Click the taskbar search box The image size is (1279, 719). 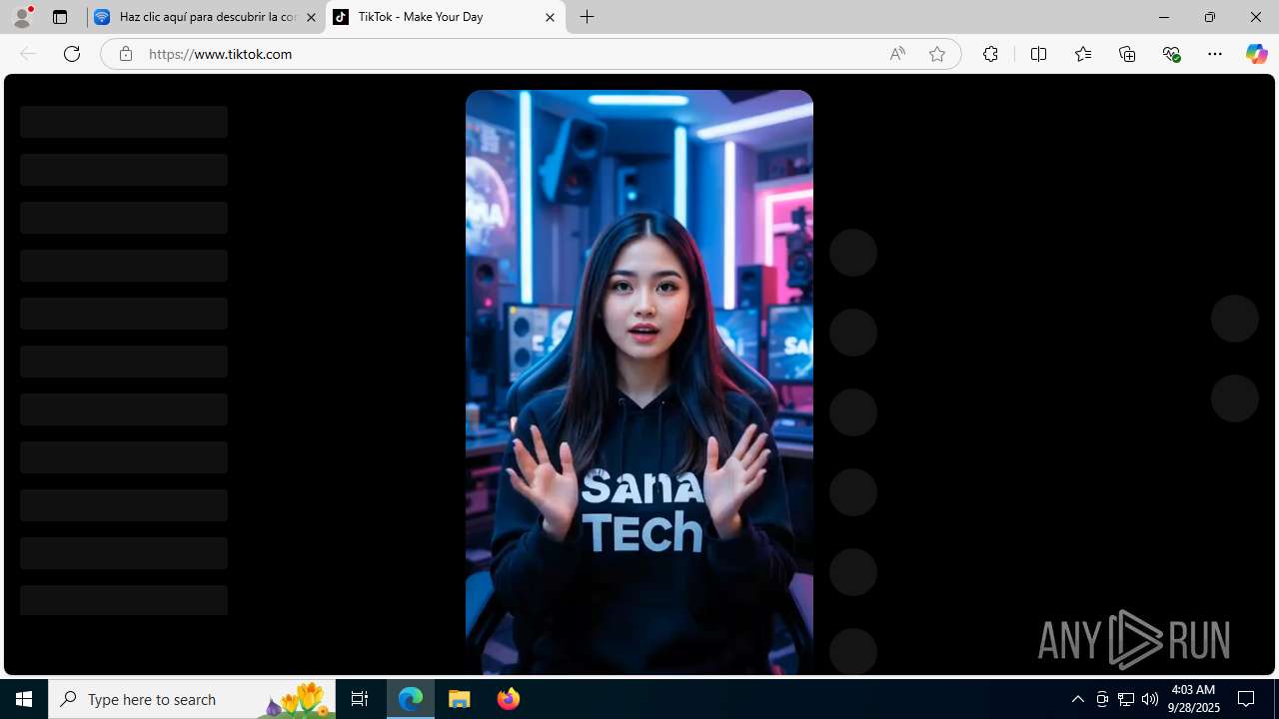click(x=192, y=699)
